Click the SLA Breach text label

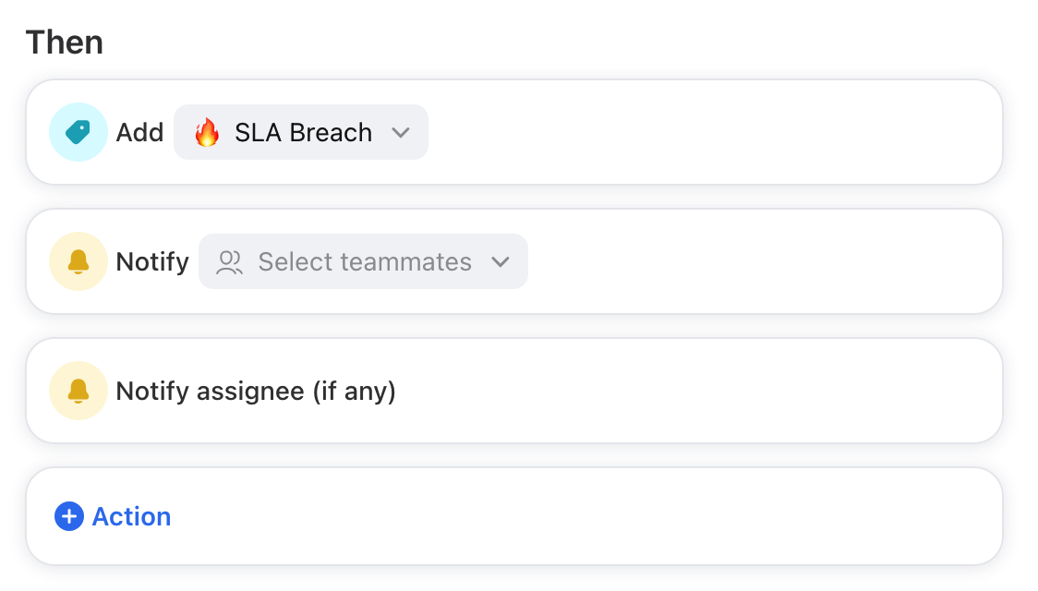pyautogui.click(x=303, y=132)
